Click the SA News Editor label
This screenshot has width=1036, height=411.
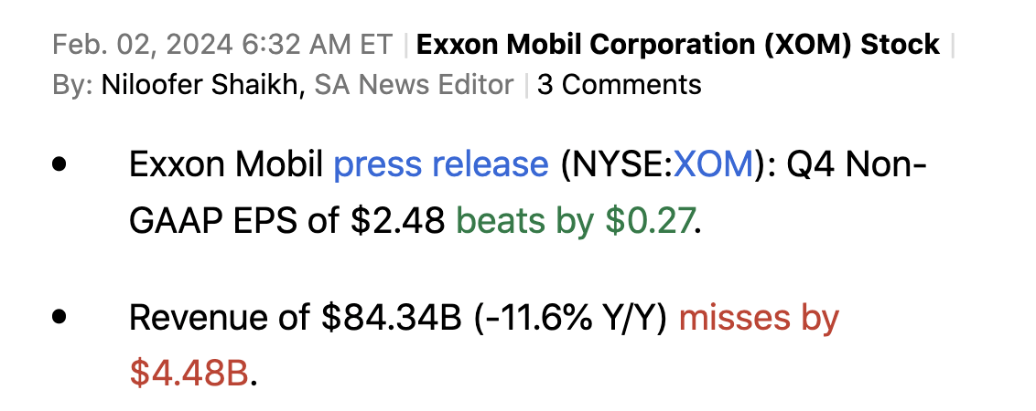tap(414, 85)
